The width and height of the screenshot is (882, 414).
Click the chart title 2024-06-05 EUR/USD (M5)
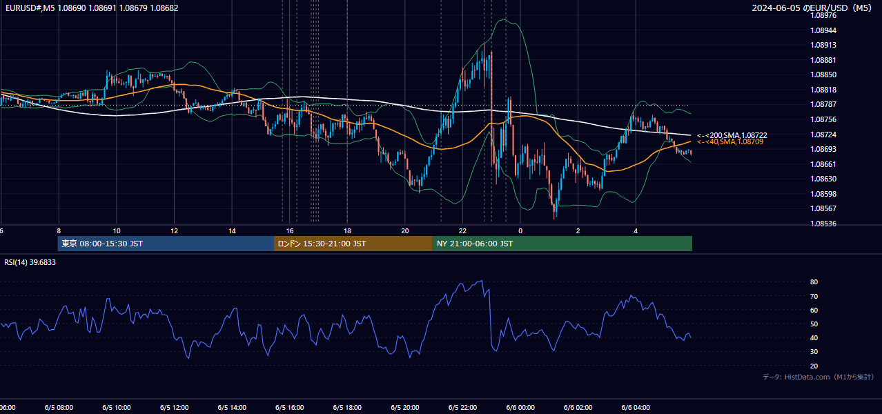[x=812, y=8]
